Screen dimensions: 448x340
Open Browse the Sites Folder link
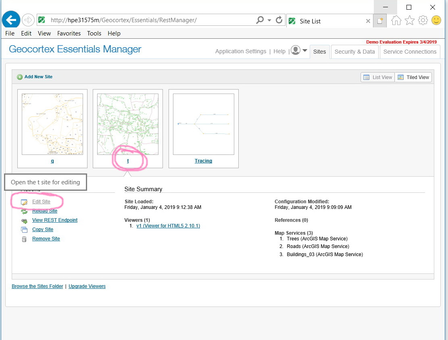(x=38, y=286)
